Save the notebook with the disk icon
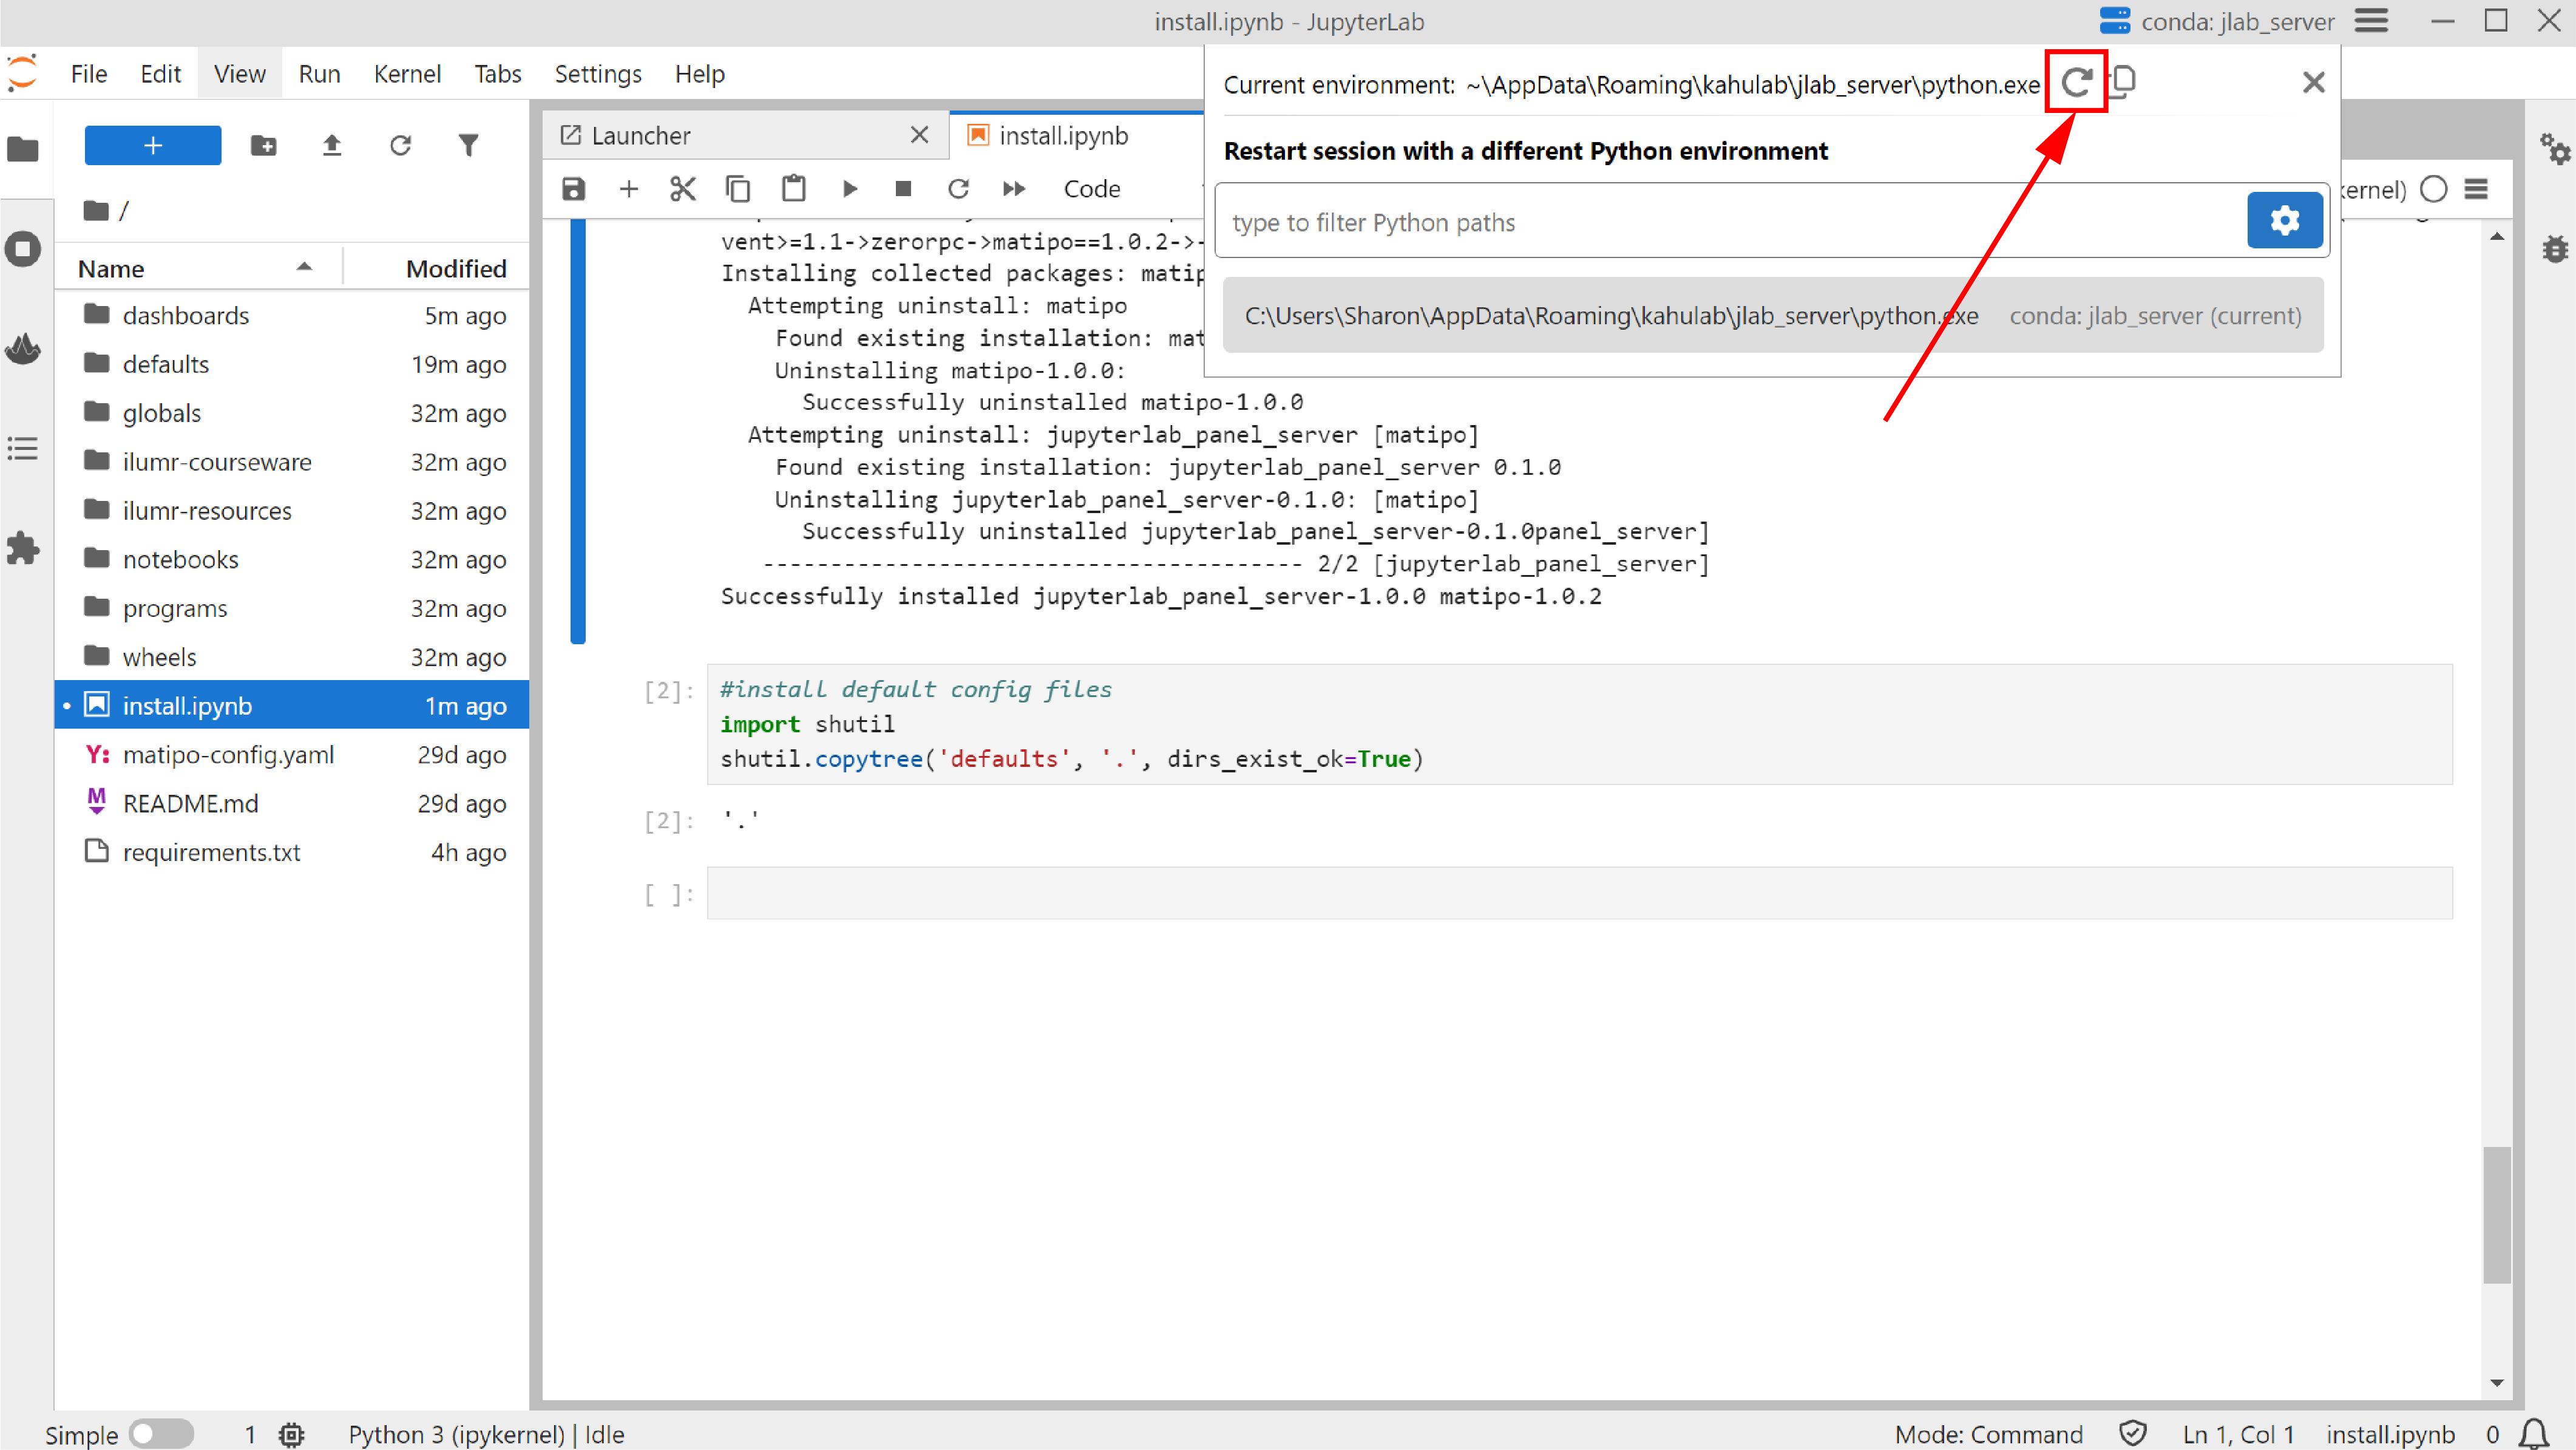The image size is (2576, 1450). (x=573, y=189)
